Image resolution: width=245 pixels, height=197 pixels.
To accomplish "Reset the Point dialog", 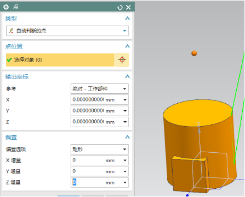I will click(x=120, y=7).
